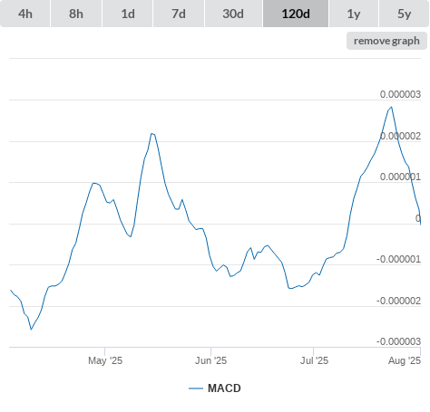Click the -0.000003 y-axis label

(398, 341)
